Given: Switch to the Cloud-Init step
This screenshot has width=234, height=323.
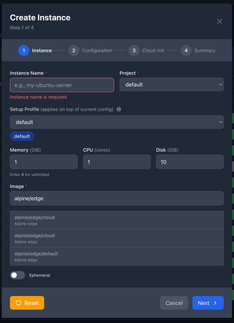Looking at the screenshot, I should pos(153,50).
